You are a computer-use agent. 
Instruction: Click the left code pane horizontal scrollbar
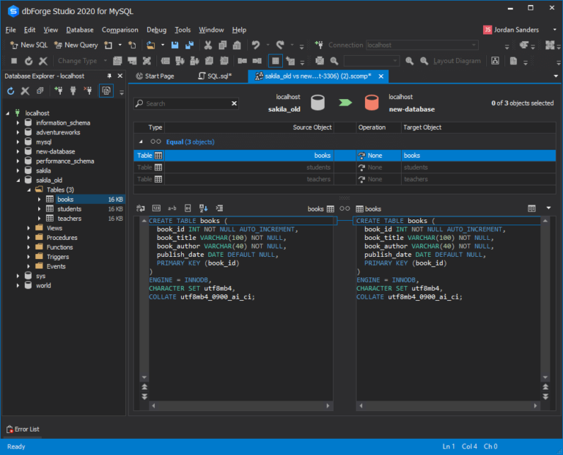pos(240,406)
